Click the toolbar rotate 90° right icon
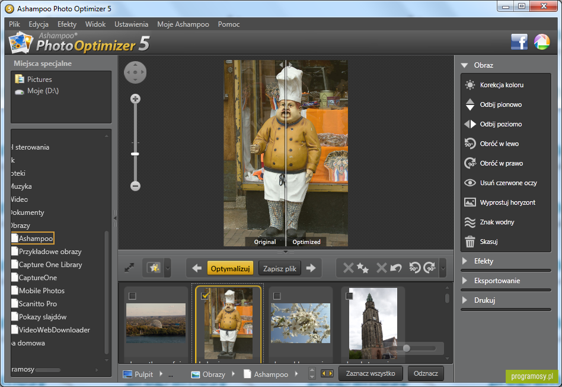Screen dimensions: 562x387 pos(429,268)
